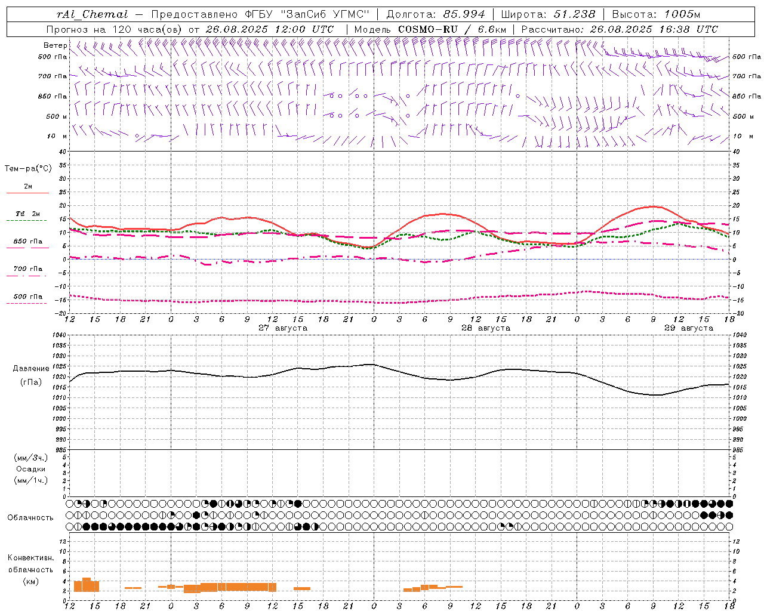The image size is (764, 611).
Task: Click the dashed line sample under "Td 2м"
Action: point(27,221)
